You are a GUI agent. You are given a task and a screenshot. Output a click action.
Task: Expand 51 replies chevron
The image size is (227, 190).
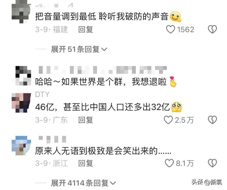(104, 50)
